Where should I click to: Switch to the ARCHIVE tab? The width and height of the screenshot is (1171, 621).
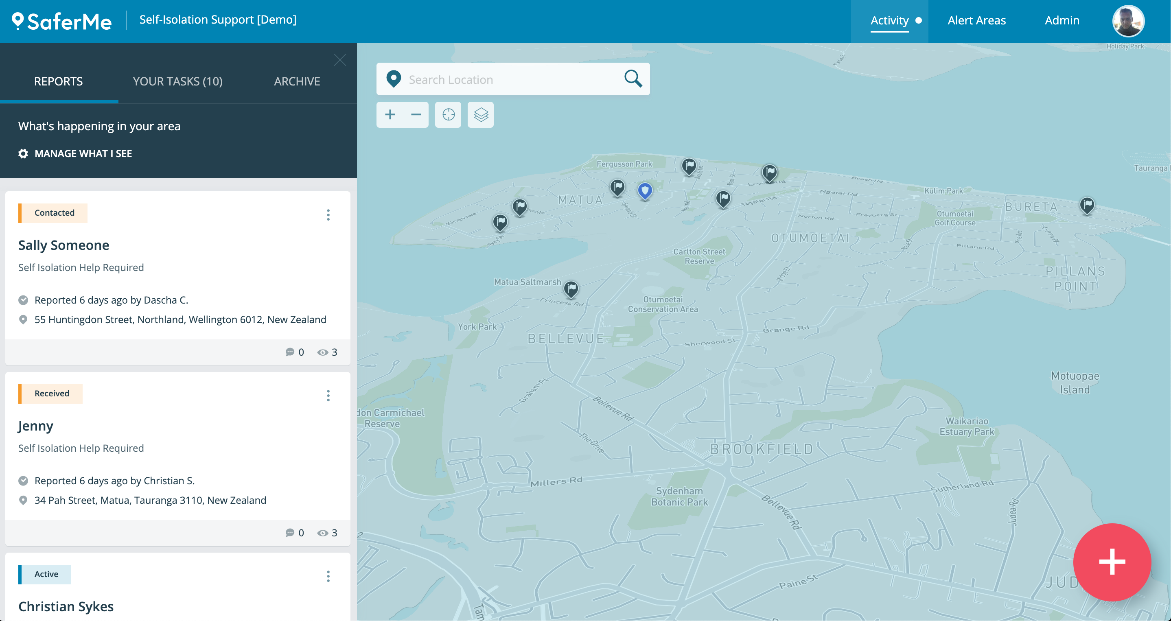(297, 80)
